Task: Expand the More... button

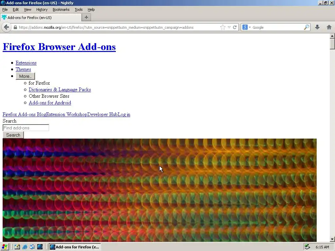Action: click(25, 76)
